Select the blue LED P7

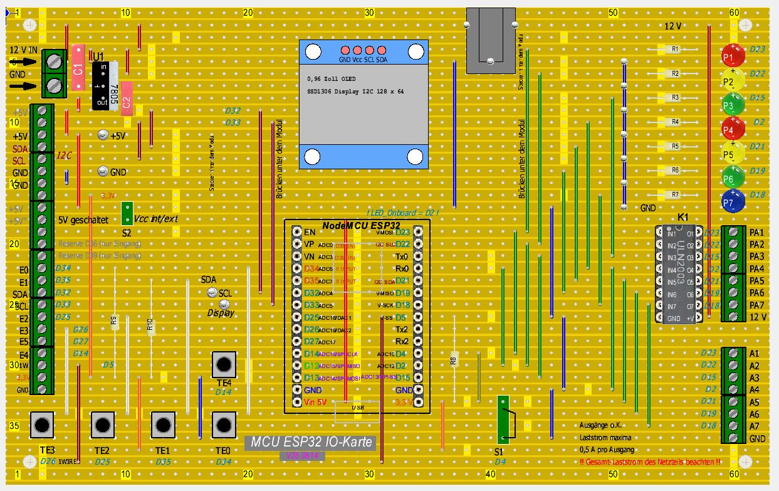click(732, 201)
